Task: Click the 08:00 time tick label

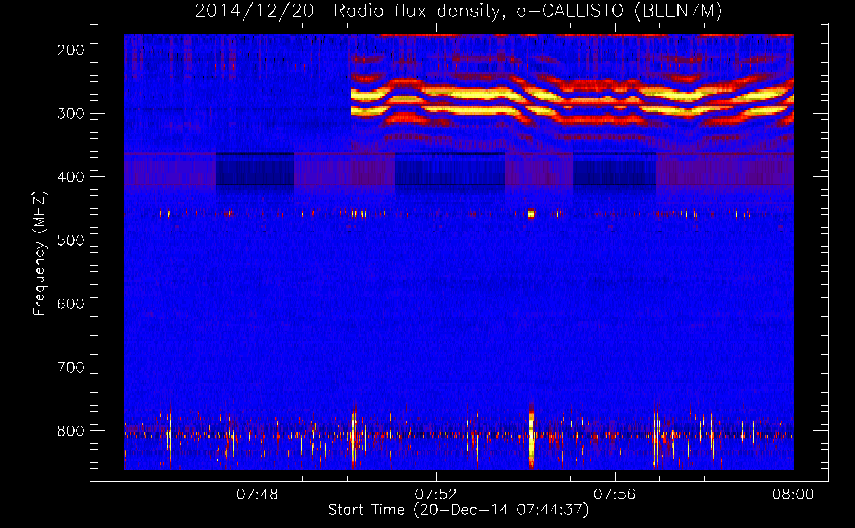Action: (793, 495)
